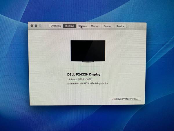Click the 23.5-inch (1920 x 1080) text

point(80,79)
